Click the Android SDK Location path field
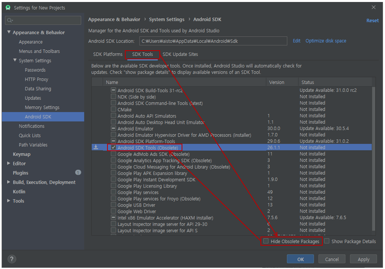Screen dimensions: 385x269 213,41
